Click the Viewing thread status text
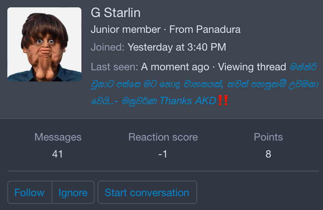323x210 pixels. pyautogui.click(x=252, y=67)
